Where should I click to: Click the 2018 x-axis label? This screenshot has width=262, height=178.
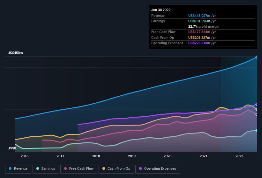[96, 156]
